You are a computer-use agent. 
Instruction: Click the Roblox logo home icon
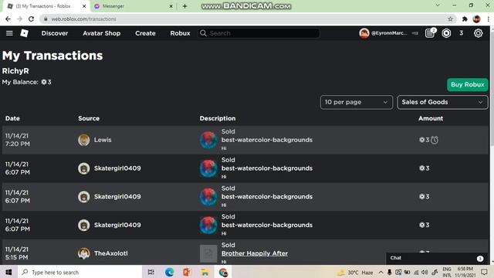[24, 33]
